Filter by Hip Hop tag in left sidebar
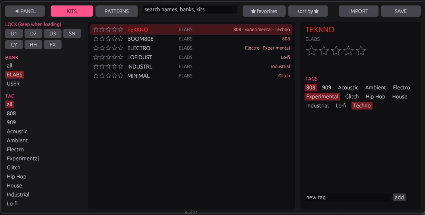The width and height of the screenshot is (425, 215). pos(16,177)
